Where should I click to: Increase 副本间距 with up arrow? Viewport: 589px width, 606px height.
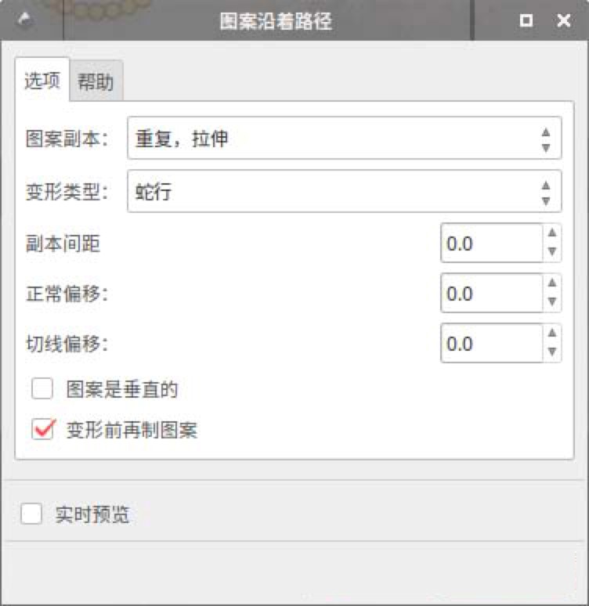pyautogui.click(x=552, y=233)
